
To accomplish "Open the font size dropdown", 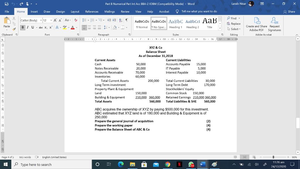I will click(51, 20).
